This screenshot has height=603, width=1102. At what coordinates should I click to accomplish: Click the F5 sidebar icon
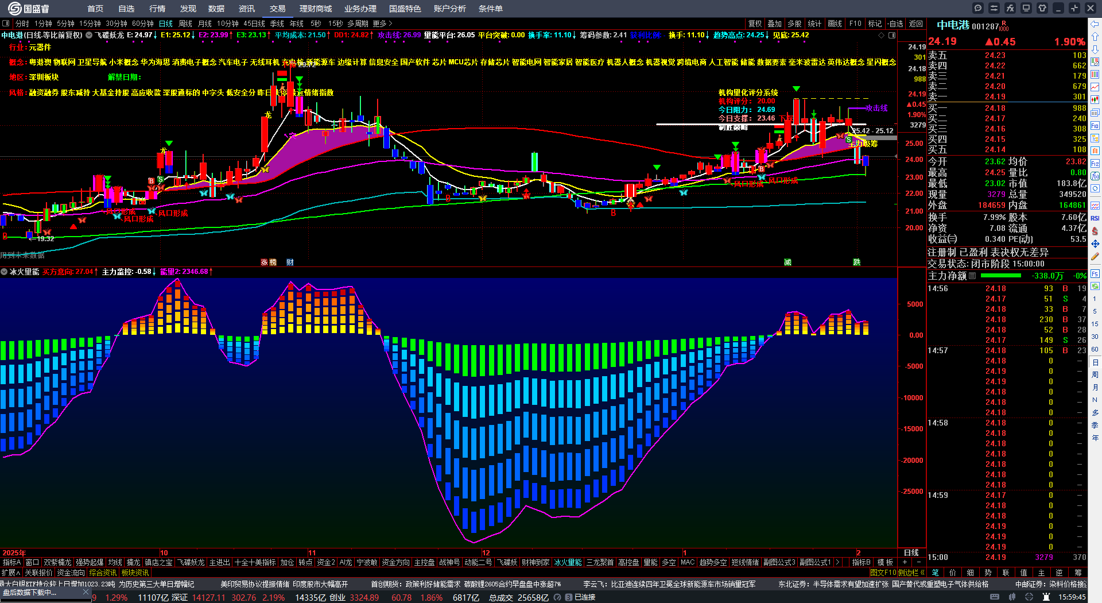(x=1095, y=274)
